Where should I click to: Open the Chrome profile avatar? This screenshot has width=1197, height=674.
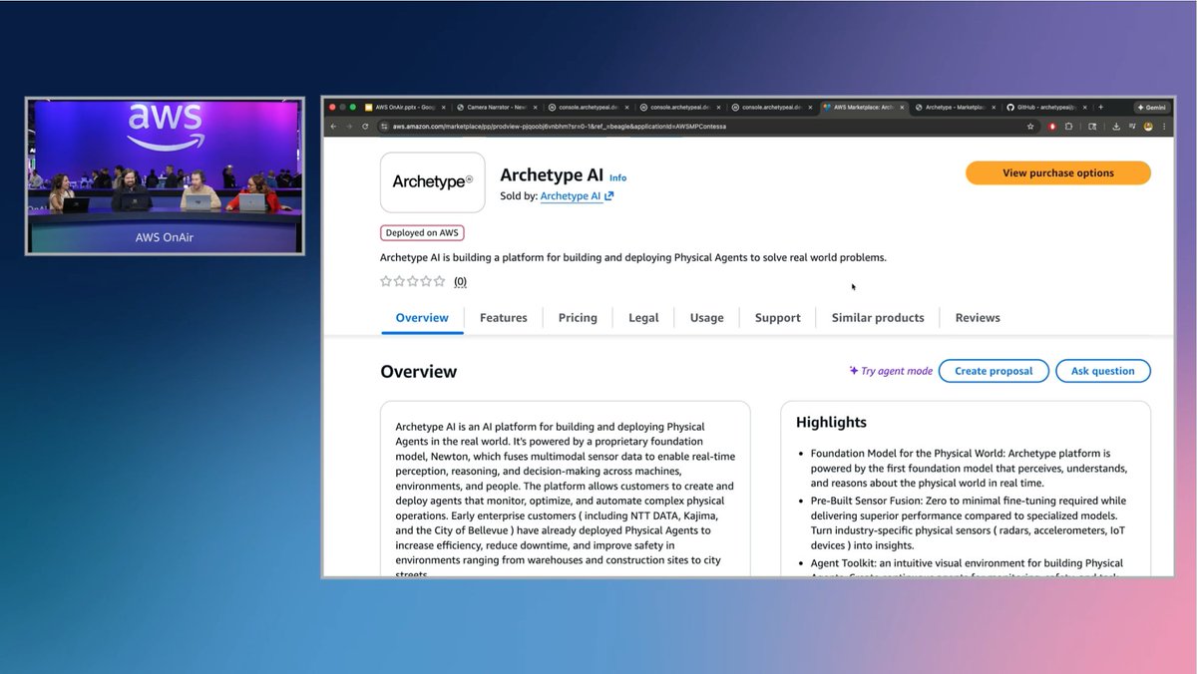click(x=1148, y=127)
